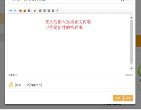Align text to the left
This screenshot has width=141, height=110.
[x=40, y=11]
